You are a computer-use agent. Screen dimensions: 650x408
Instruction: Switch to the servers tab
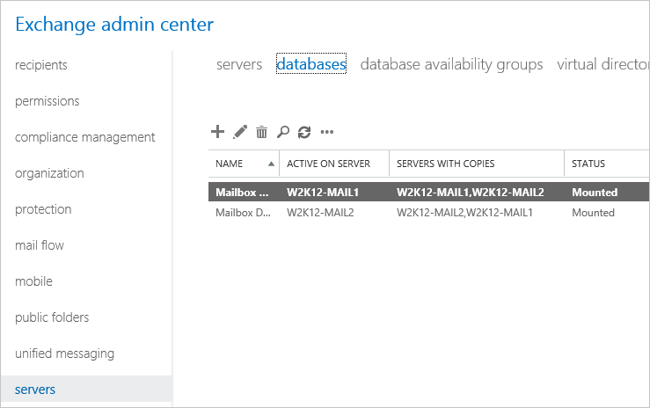pos(239,64)
